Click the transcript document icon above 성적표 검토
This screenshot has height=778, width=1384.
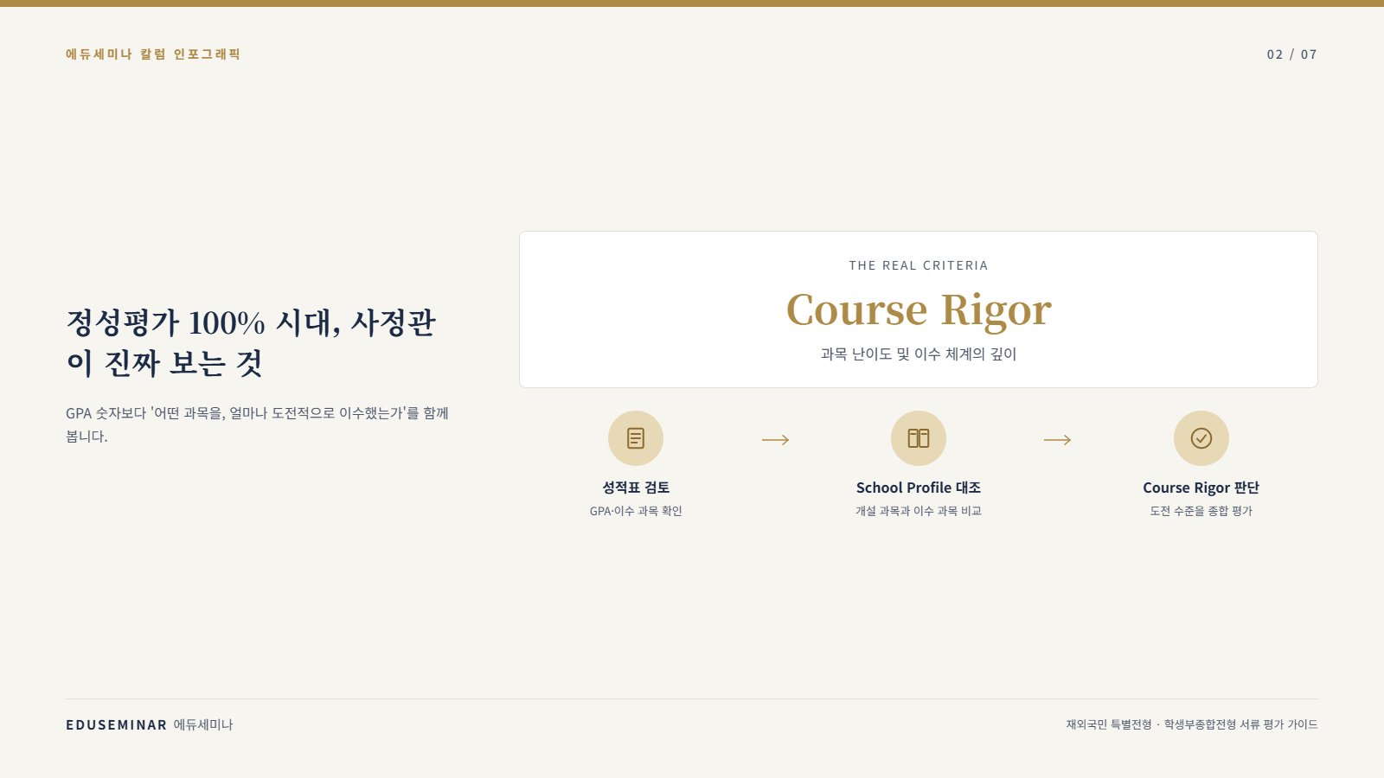tap(636, 438)
